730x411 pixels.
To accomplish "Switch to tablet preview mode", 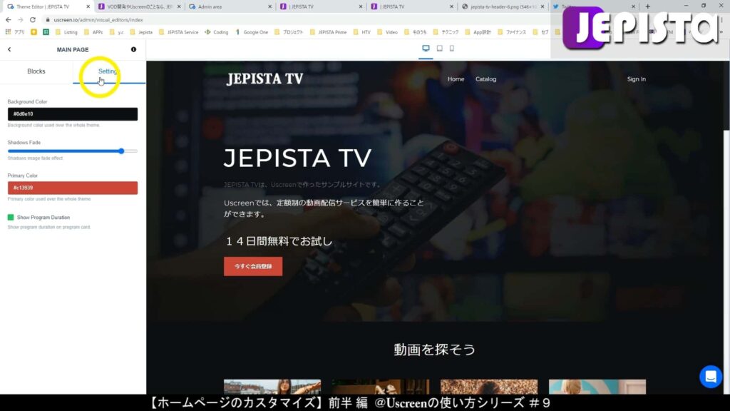I will coord(439,49).
